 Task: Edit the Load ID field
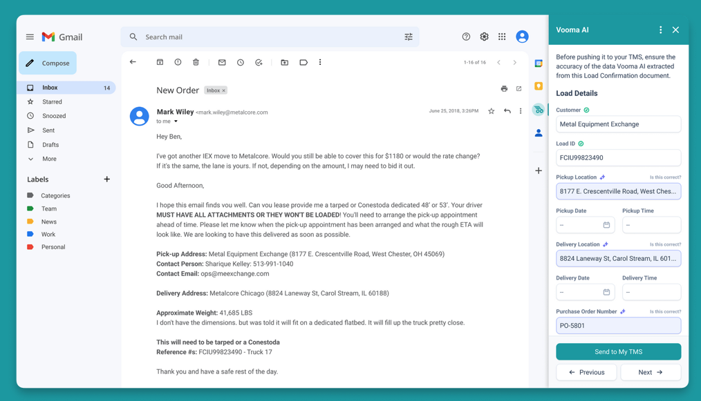pyautogui.click(x=618, y=157)
